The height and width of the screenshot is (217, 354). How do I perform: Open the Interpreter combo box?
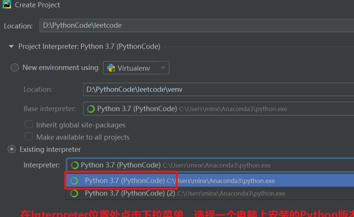pyautogui.click(x=210, y=165)
